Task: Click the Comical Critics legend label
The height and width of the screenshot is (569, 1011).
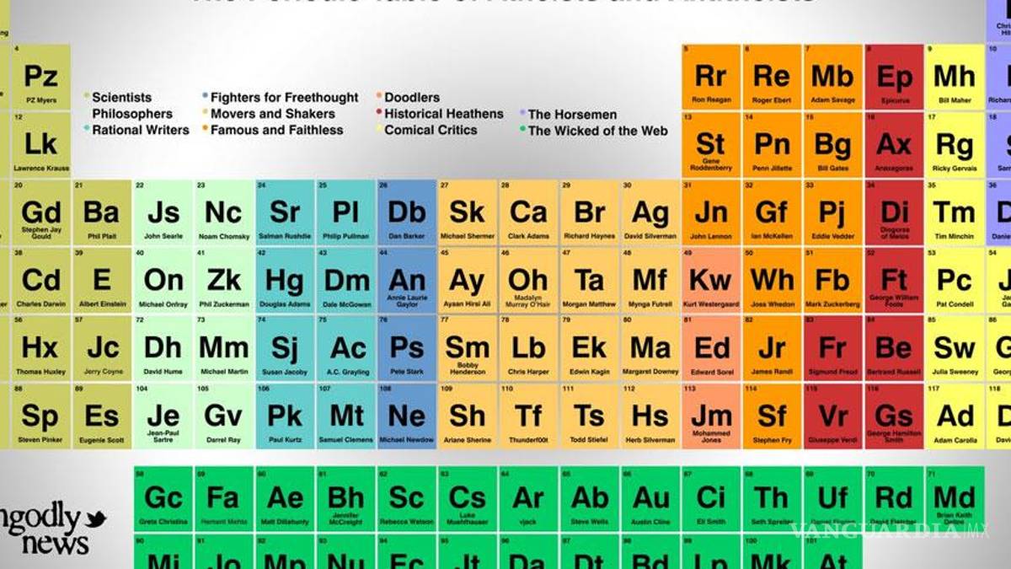Action: (431, 131)
